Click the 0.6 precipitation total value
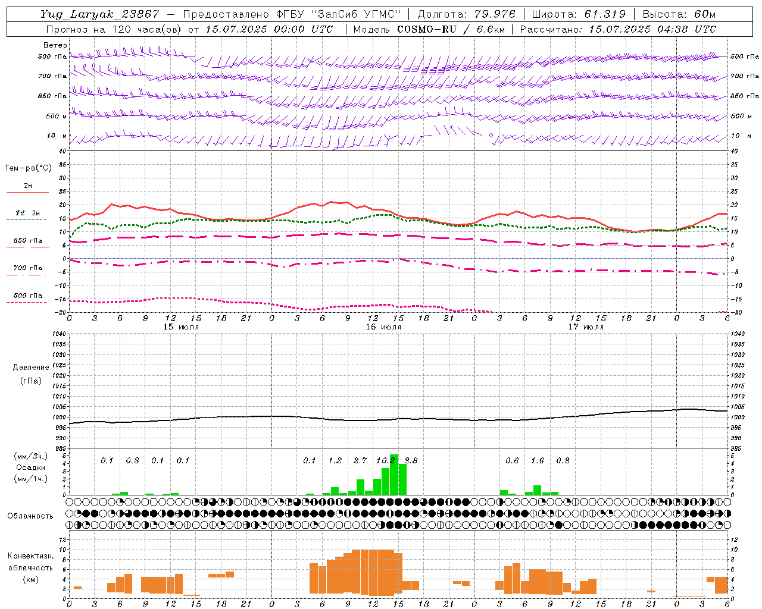 pyautogui.click(x=512, y=460)
